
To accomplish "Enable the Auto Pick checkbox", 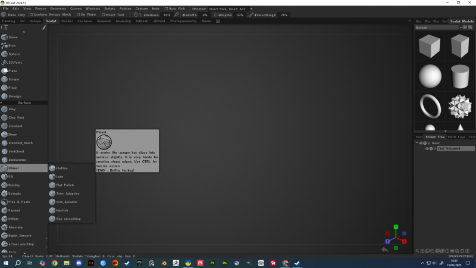I will (x=165, y=9).
